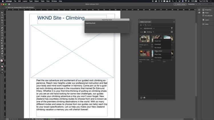This screenshot has width=214, height=120.
Task: Click the InDesign Home icon
Action: pos(9,4)
